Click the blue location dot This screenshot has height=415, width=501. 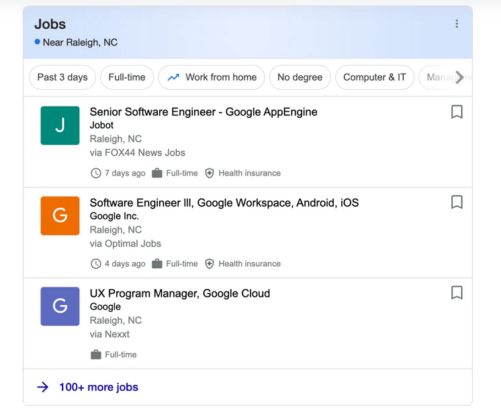[x=38, y=42]
